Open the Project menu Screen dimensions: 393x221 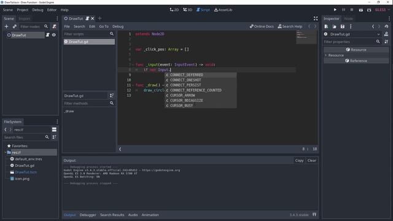click(22, 10)
